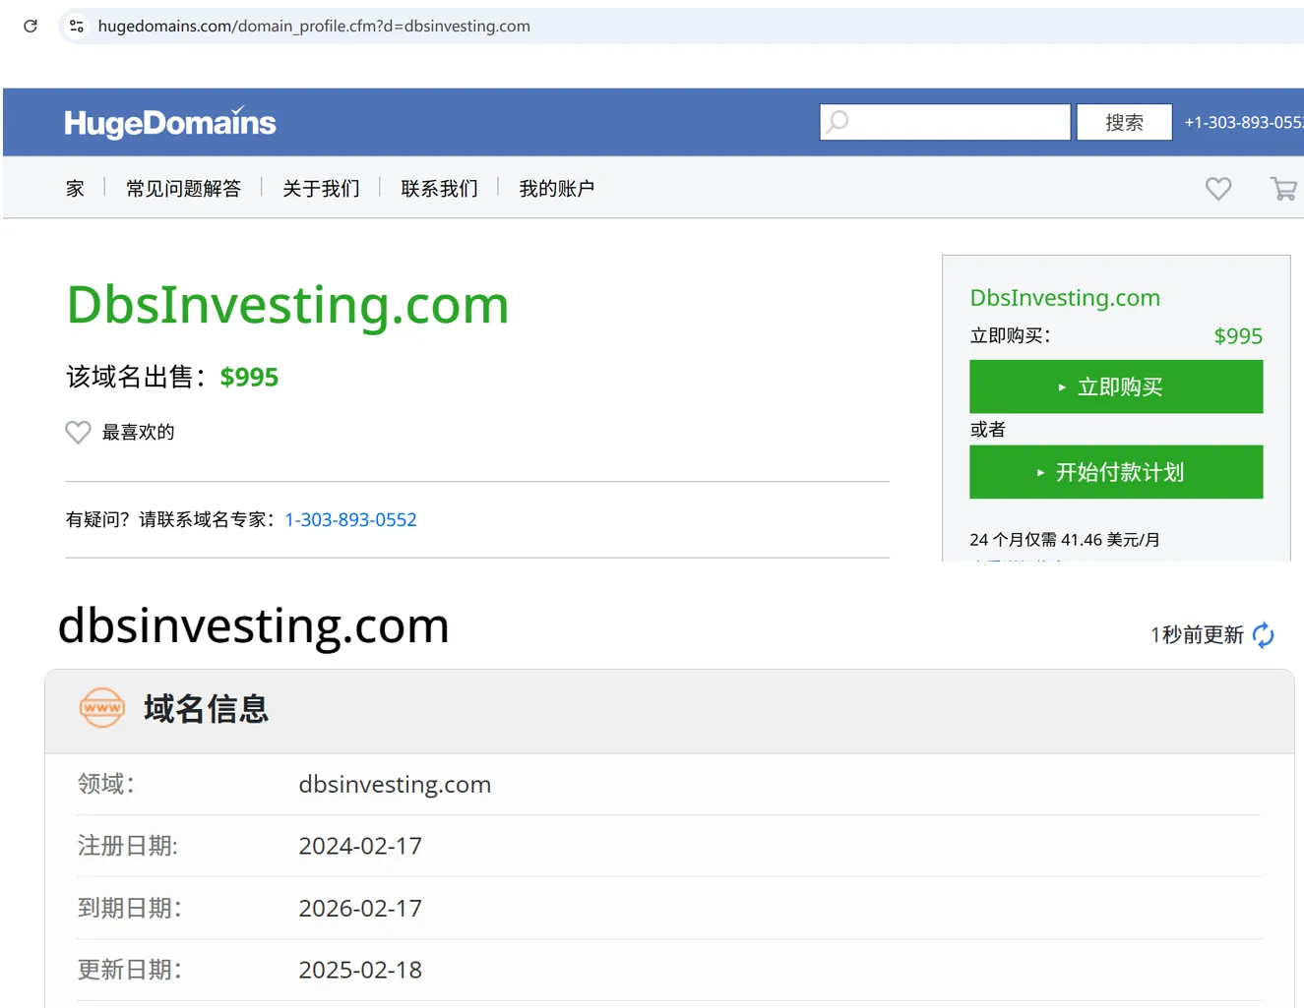This screenshot has height=1008, width=1304.
Task: Click the +1-303-893-0552 header phone number
Action: [x=1244, y=122]
